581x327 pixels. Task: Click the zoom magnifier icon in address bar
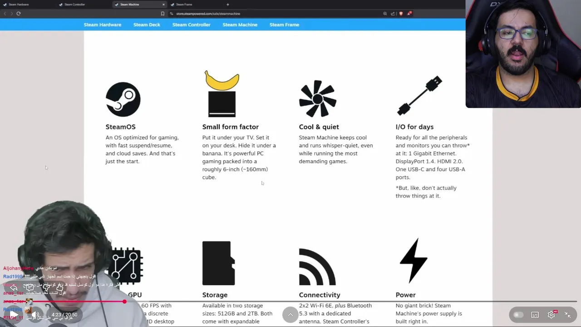(x=385, y=14)
